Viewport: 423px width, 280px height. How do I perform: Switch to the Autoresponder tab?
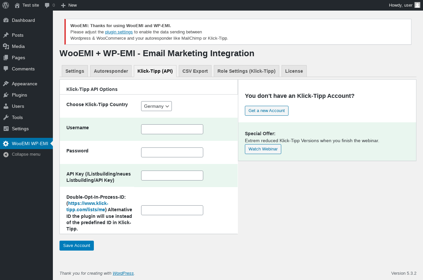(x=111, y=71)
